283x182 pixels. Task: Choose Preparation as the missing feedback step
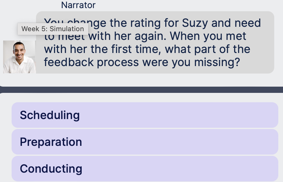pos(145,141)
